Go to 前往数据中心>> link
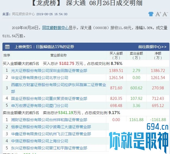Screen dimensions: 170x154 tap(152, 47)
